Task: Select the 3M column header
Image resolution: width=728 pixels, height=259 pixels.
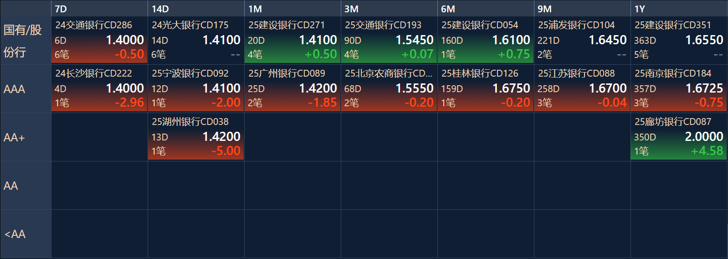Action: pos(389,9)
